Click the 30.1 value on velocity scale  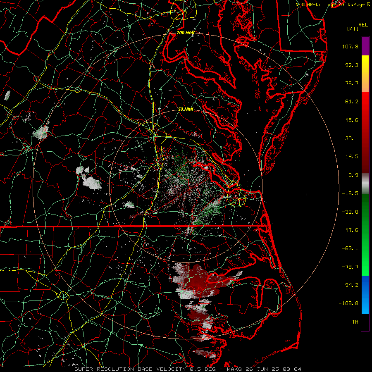[352, 138]
